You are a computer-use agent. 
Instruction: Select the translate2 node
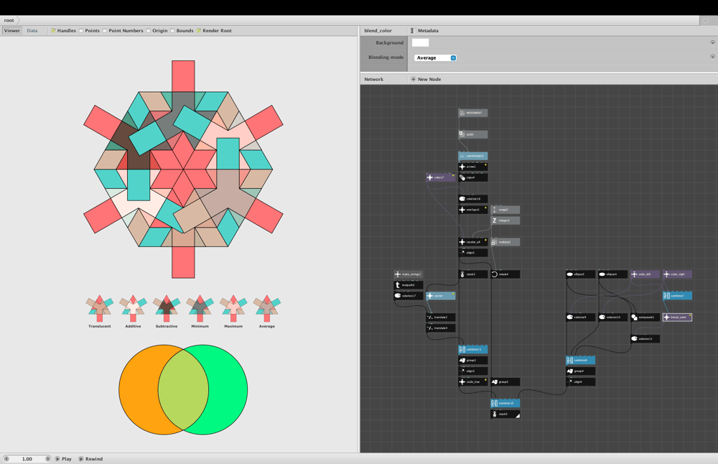point(441,317)
